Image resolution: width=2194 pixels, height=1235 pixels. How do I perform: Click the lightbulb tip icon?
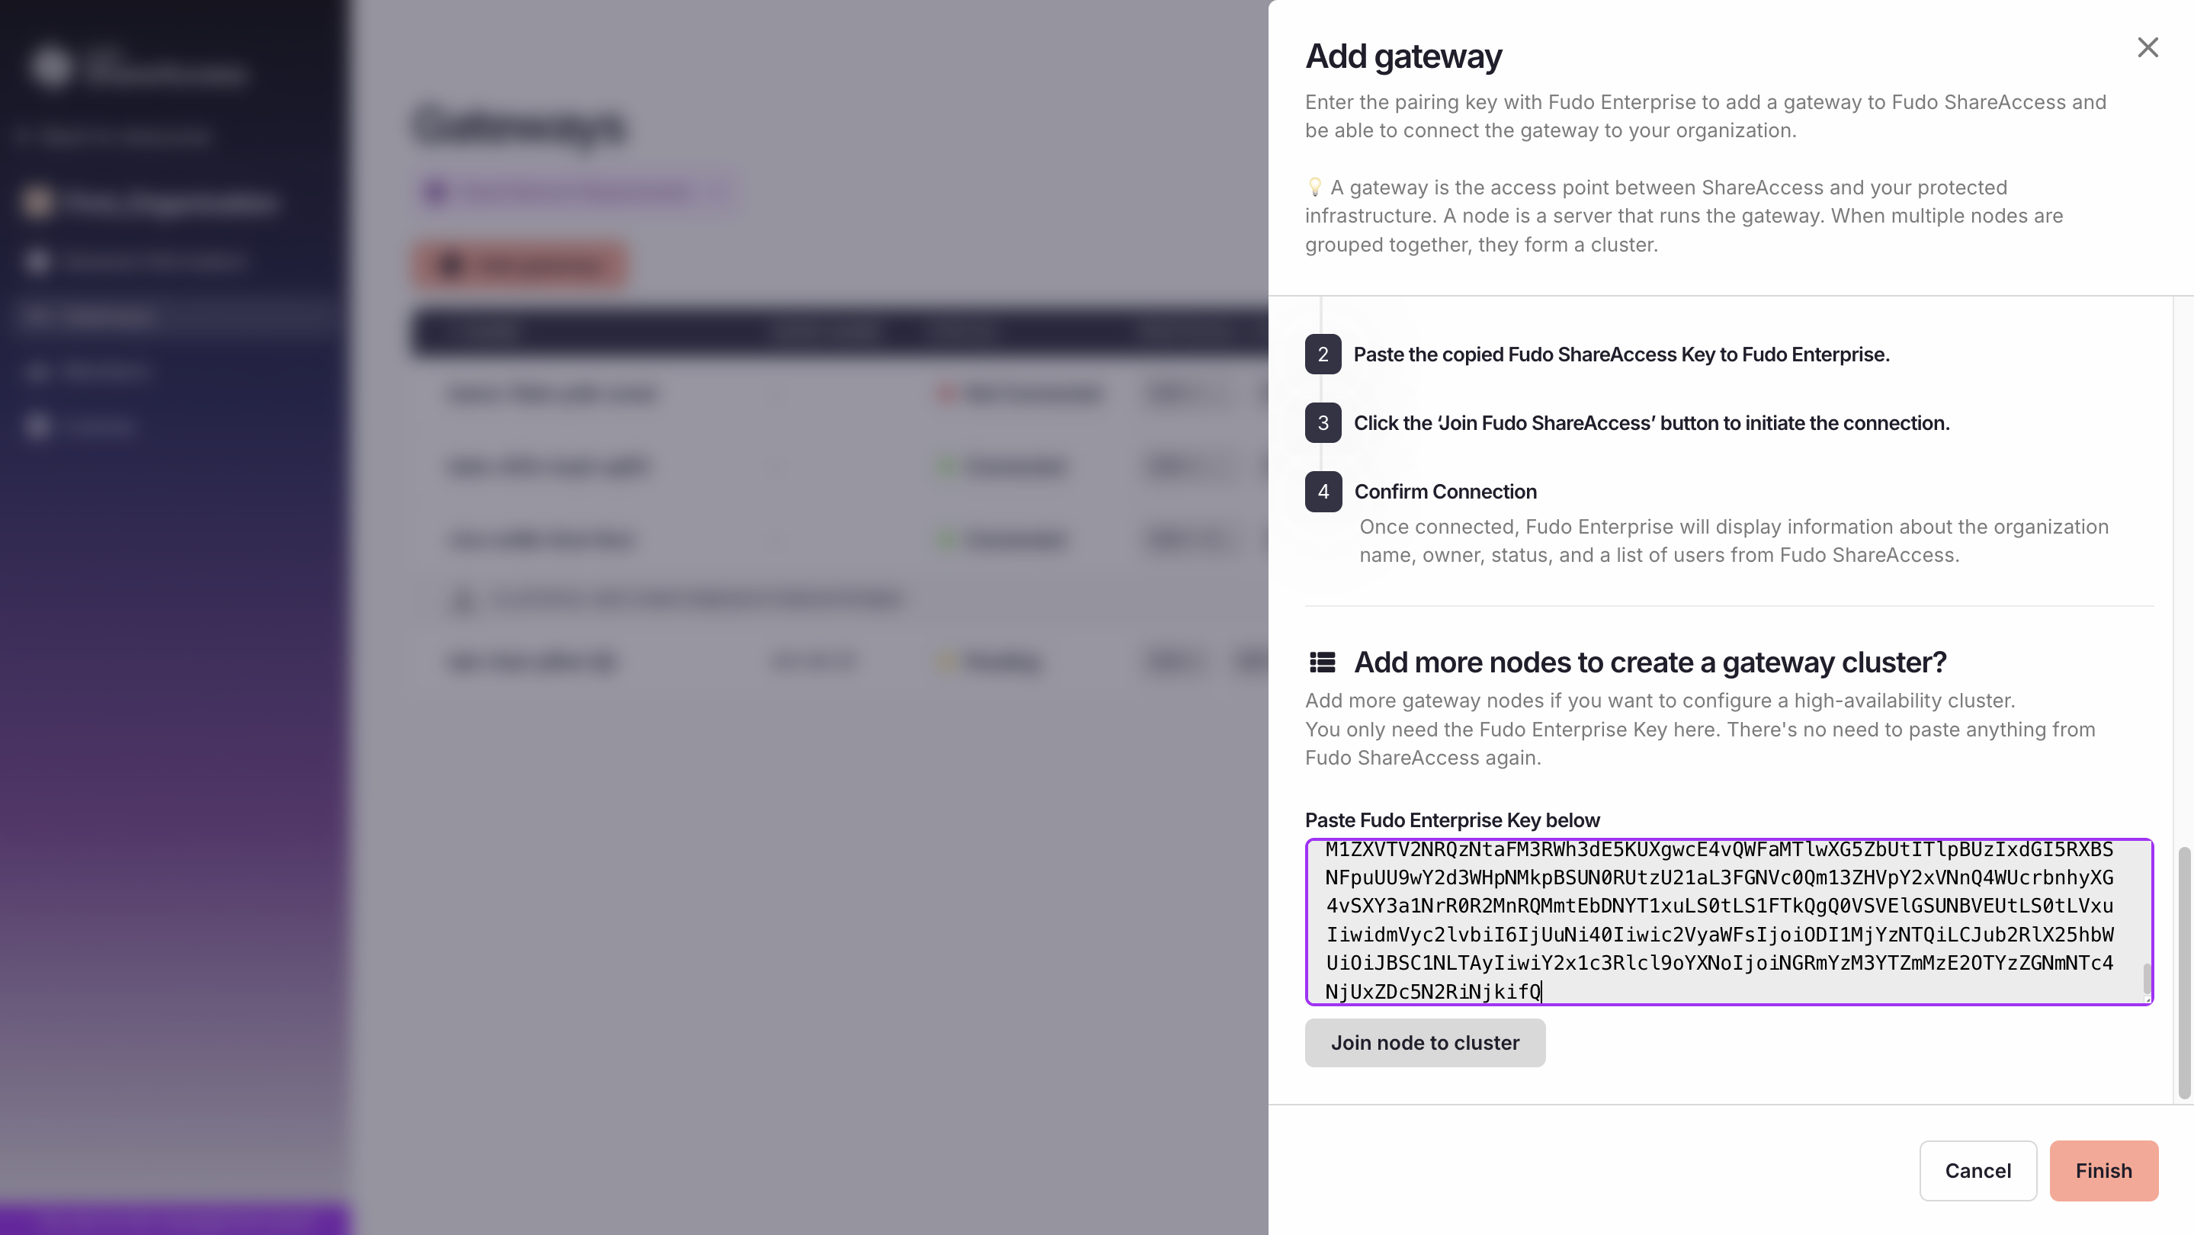tap(1314, 187)
